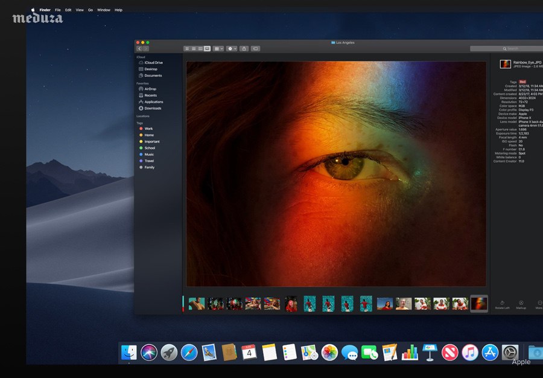Open AirDrop from sidebar
This screenshot has height=378, width=543.
pyautogui.click(x=148, y=89)
